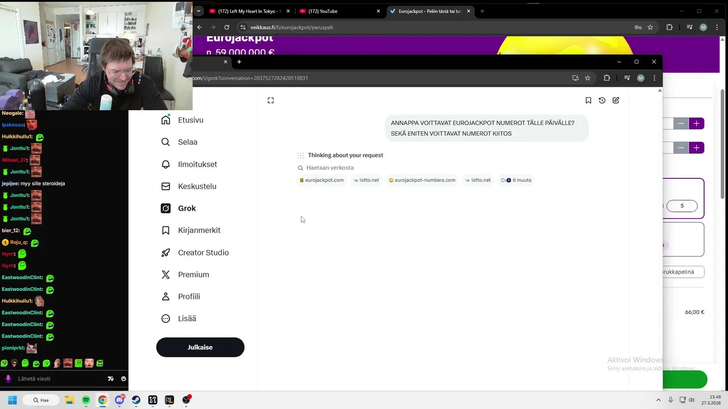Open Chrome menu in veikkaus window
Screen dimensions: 728x409
(x=717, y=27)
